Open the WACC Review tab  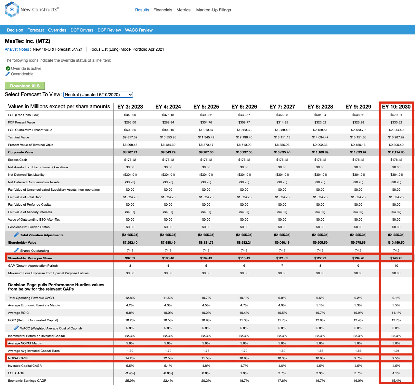tap(139, 30)
